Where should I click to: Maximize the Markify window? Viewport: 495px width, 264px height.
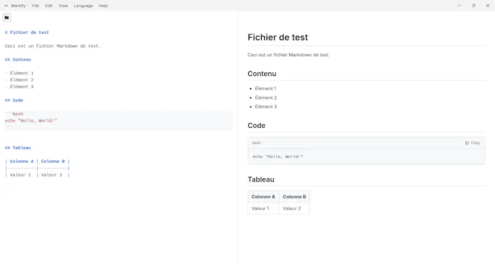point(473,6)
